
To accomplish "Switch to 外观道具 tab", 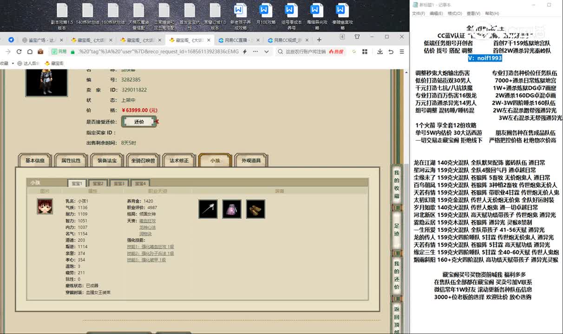I will coord(251,161).
